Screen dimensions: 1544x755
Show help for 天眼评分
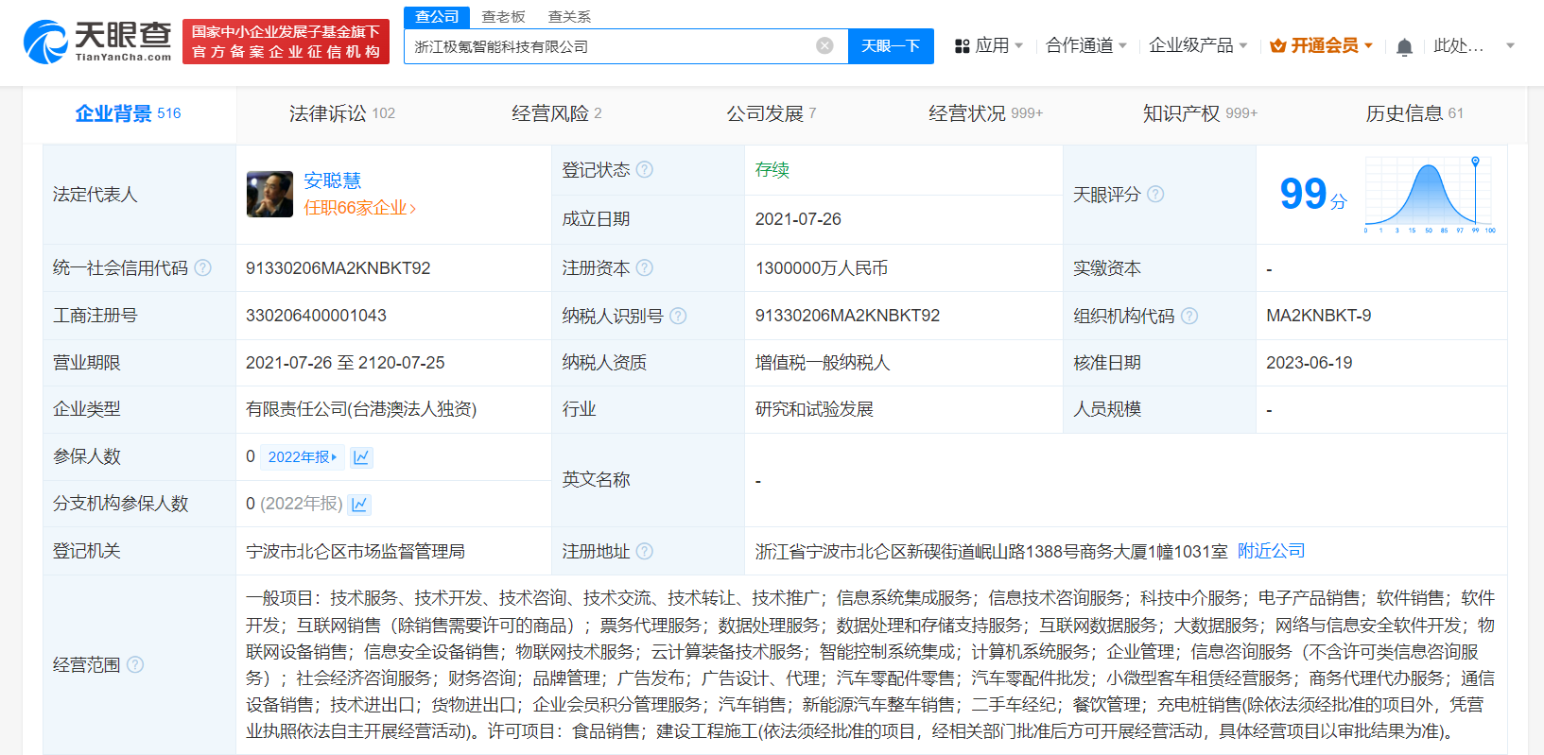[x=1155, y=194]
